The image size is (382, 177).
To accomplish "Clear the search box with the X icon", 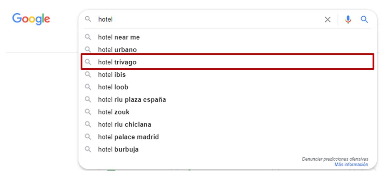I will 328,19.
